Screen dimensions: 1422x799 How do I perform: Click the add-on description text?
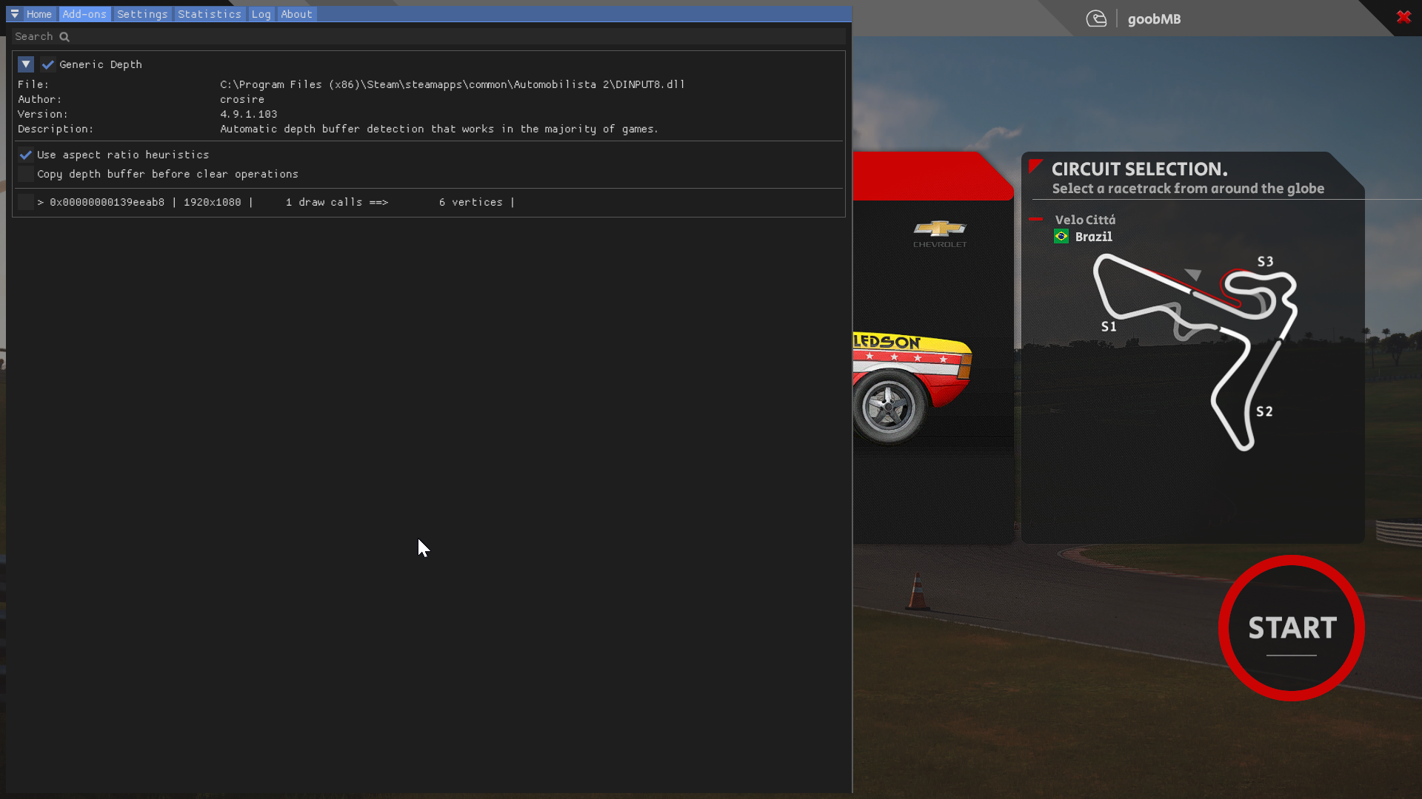point(438,129)
